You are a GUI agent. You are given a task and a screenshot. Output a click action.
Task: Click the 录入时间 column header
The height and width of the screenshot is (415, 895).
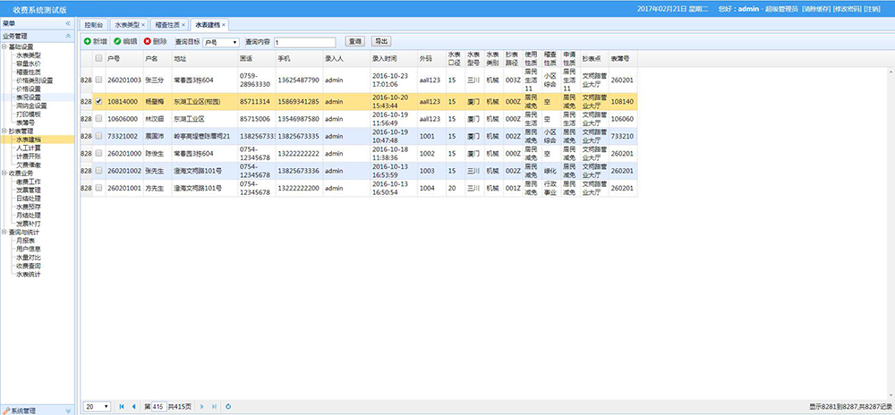393,59
